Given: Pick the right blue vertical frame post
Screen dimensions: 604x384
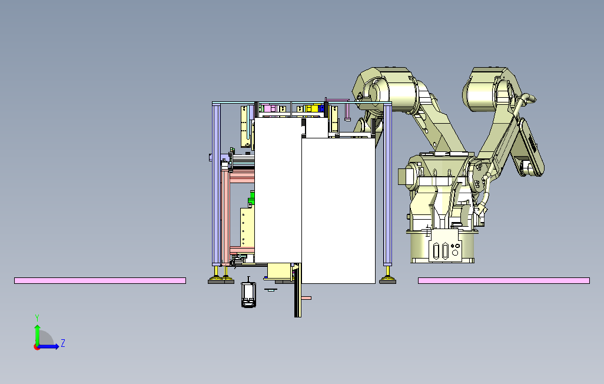Looking at the screenshot, I should click(387, 184).
